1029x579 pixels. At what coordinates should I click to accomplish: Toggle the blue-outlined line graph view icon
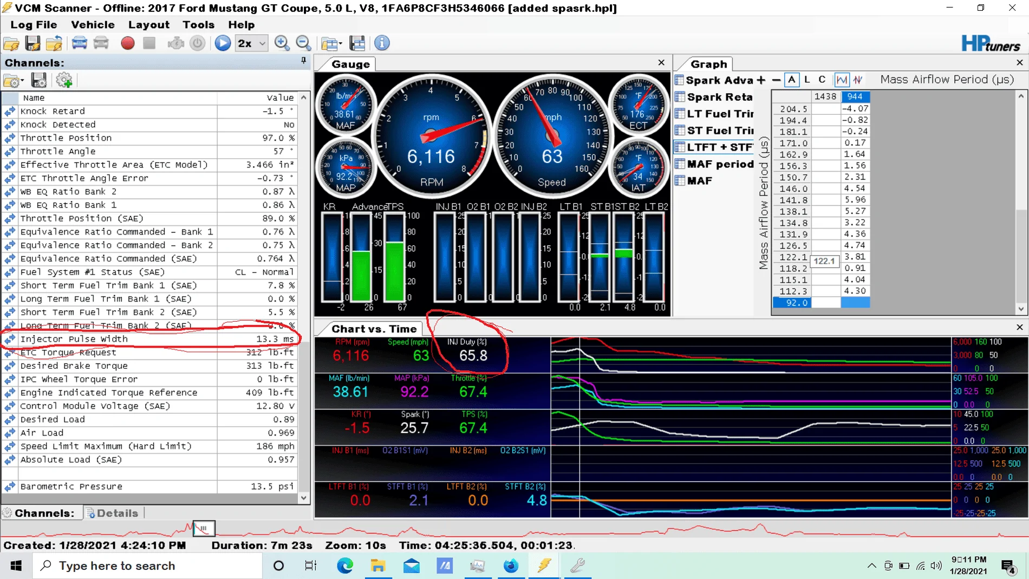coord(842,80)
